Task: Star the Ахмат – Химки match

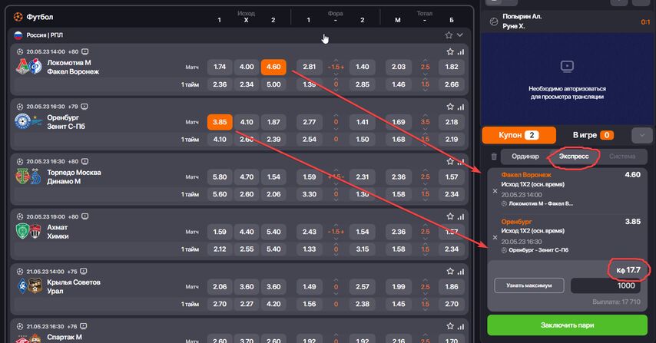Action: pos(449,216)
